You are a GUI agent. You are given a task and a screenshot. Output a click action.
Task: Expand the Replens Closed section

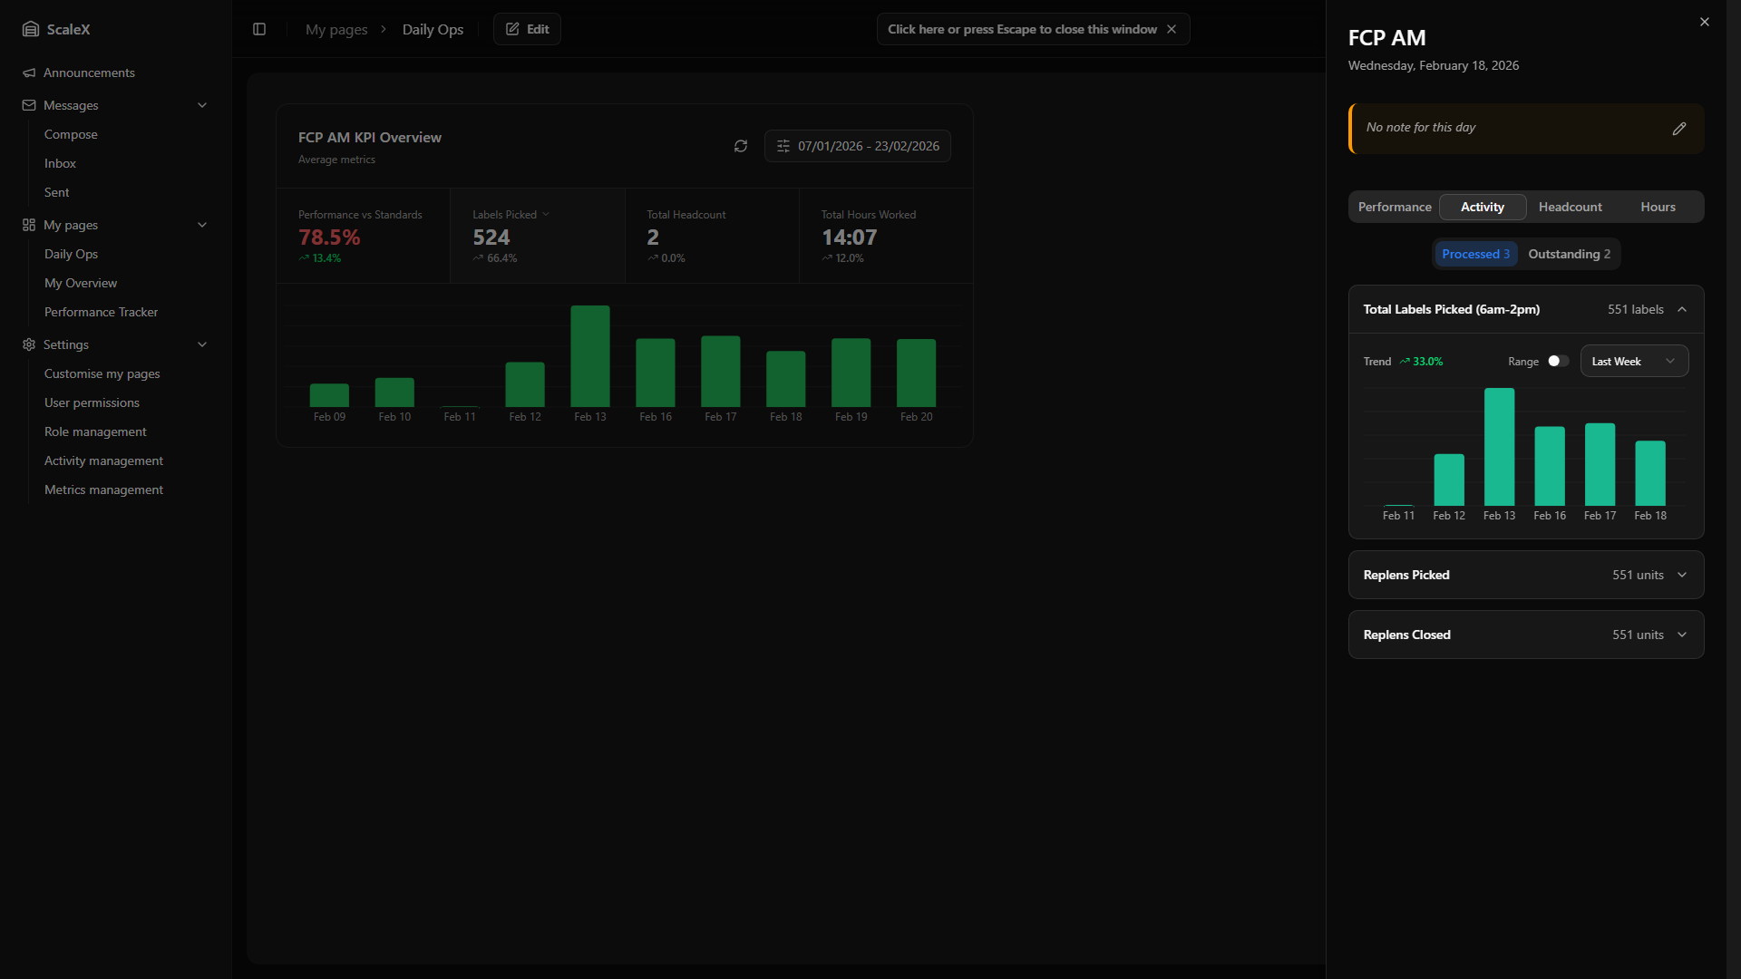[1682, 635]
